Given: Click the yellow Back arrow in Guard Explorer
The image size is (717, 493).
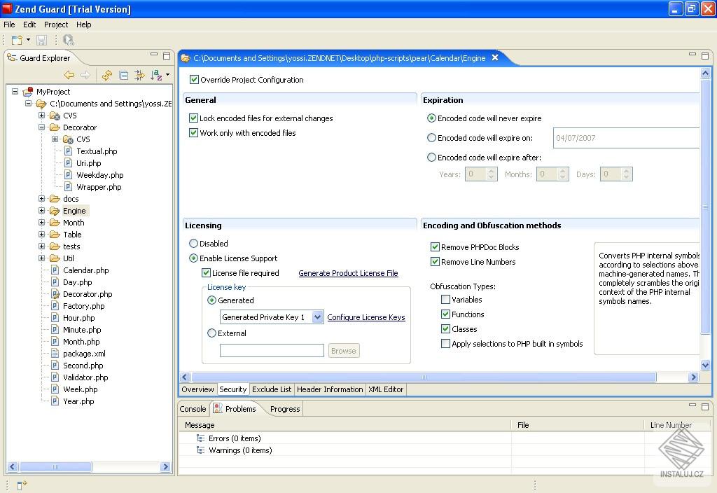Looking at the screenshot, I should pos(69,75).
